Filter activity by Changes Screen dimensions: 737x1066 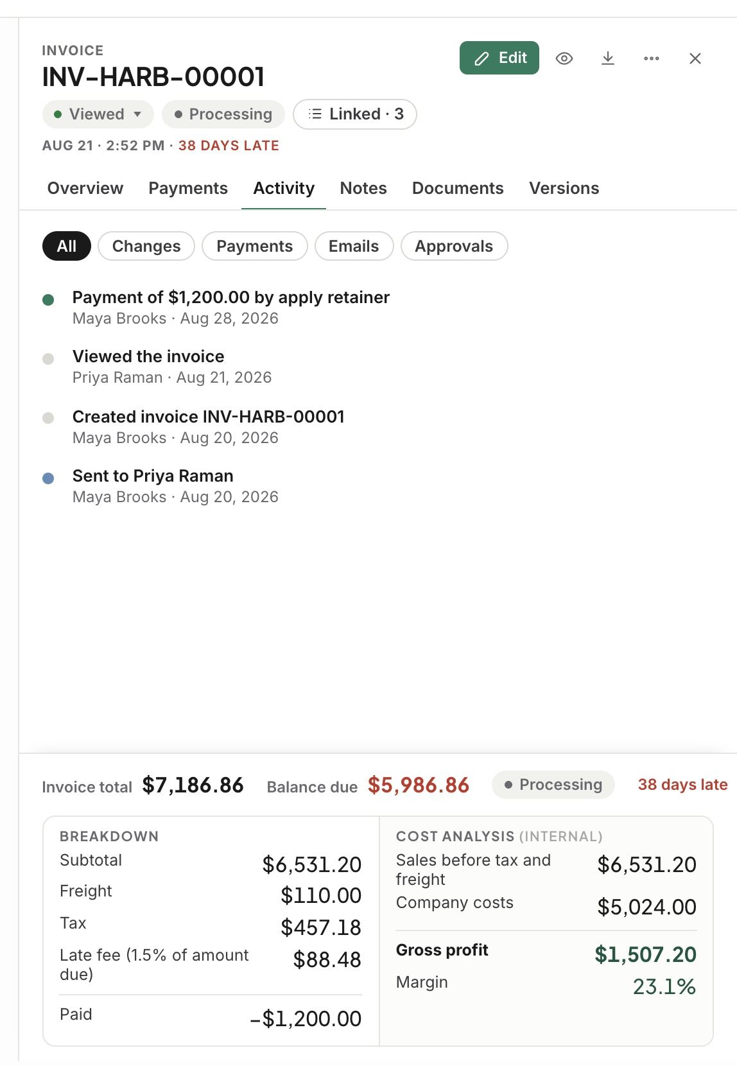click(146, 246)
